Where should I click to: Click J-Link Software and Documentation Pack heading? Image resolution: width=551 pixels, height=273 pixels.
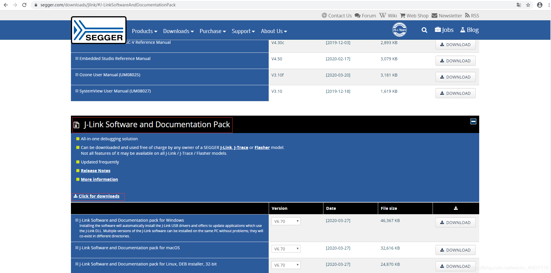click(x=157, y=124)
